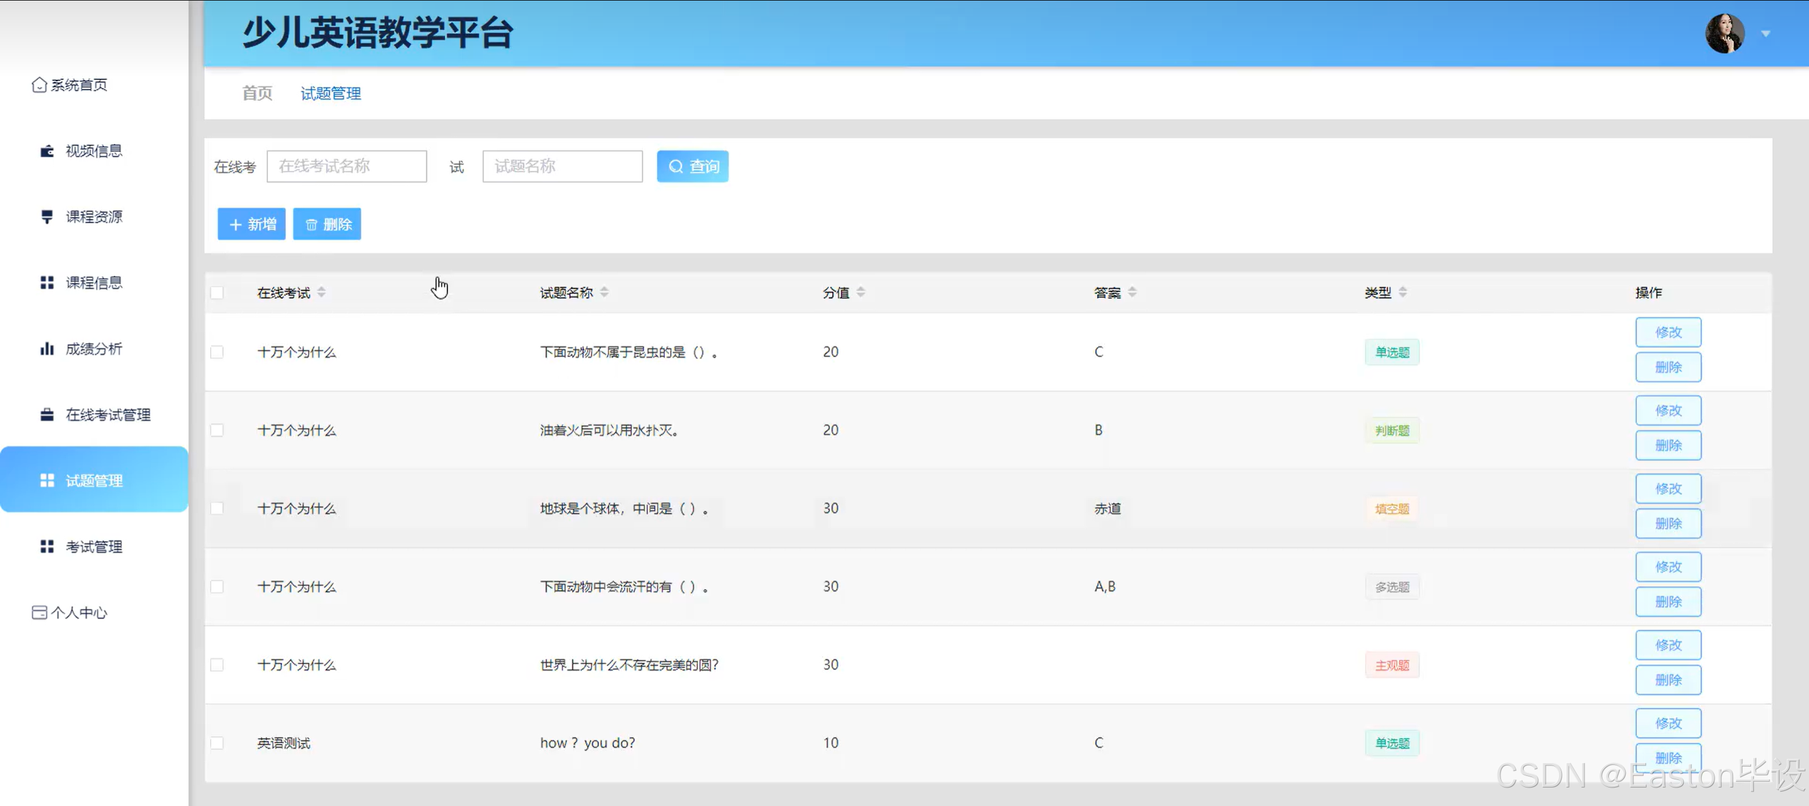Screen dimensions: 1809x806
Task: Open 课程信息 menu item
Action: [x=94, y=283]
